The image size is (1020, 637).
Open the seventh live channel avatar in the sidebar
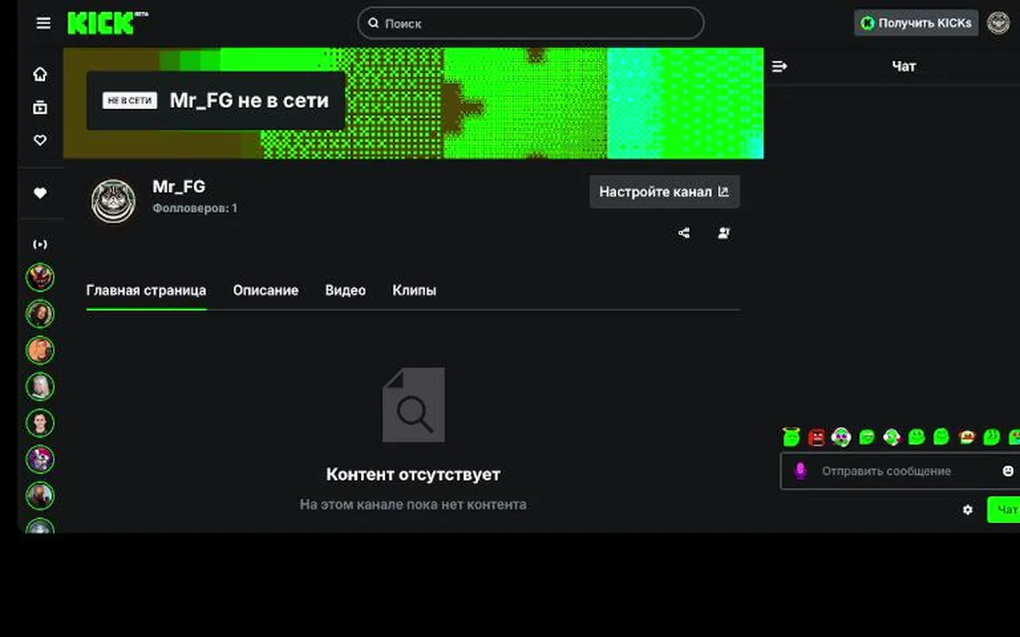click(40, 496)
